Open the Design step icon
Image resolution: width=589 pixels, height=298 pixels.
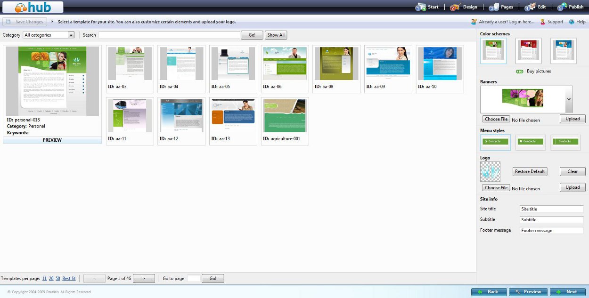[455, 7]
